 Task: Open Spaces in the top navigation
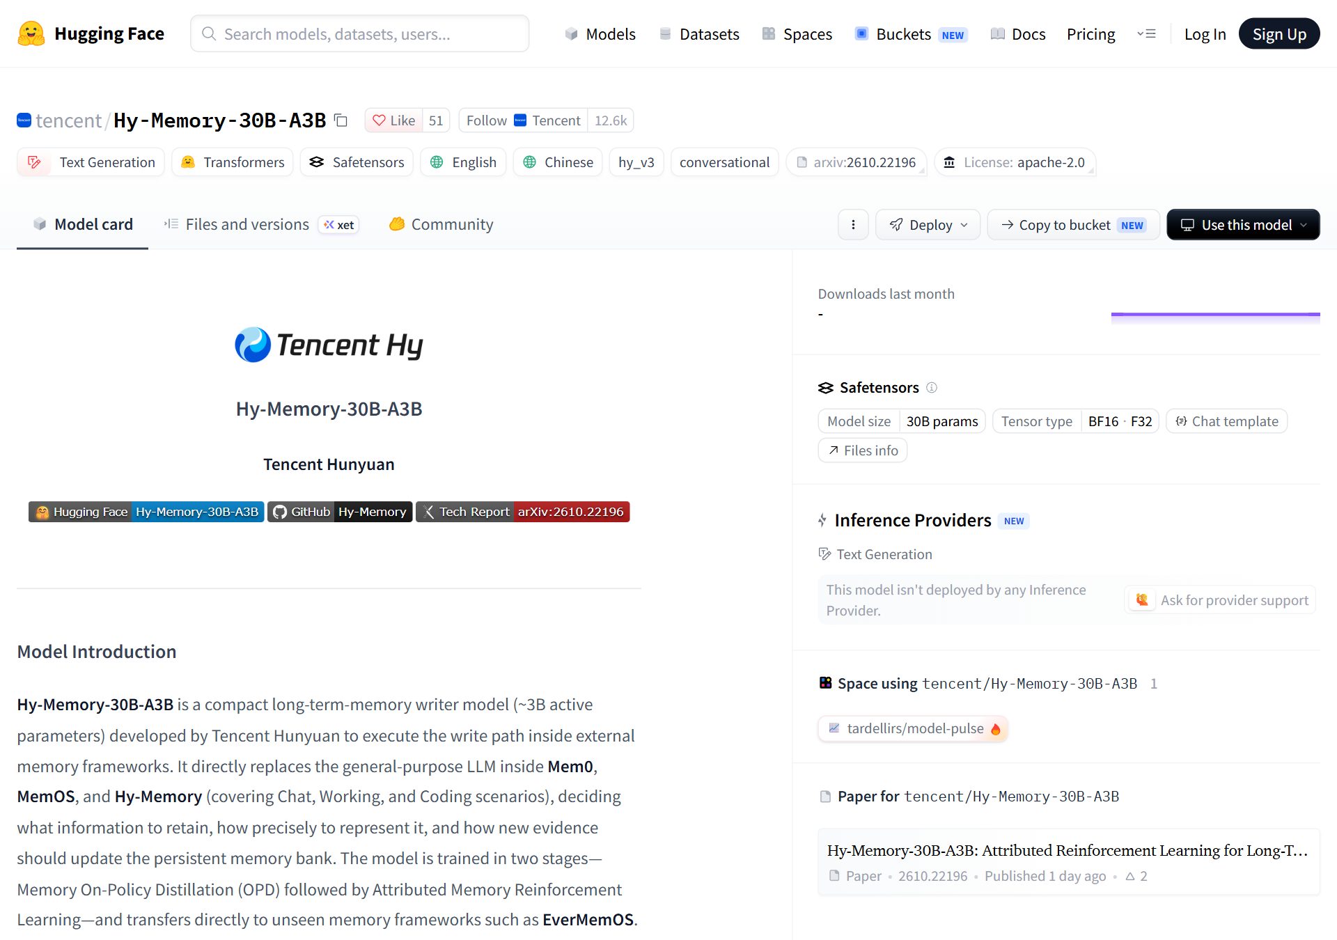coord(797,34)
